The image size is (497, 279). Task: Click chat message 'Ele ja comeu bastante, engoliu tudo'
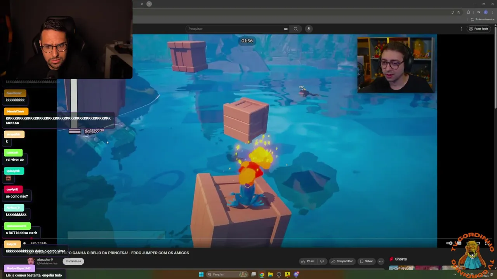(x=34, y=275)
